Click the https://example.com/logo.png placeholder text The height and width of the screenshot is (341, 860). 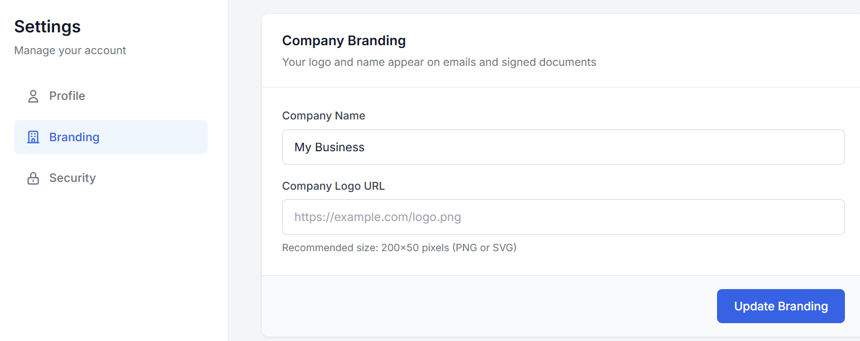378,217
